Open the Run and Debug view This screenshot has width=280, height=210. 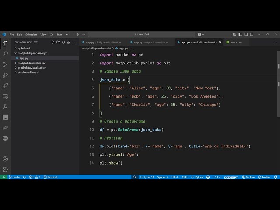click(x=5, y=75)
